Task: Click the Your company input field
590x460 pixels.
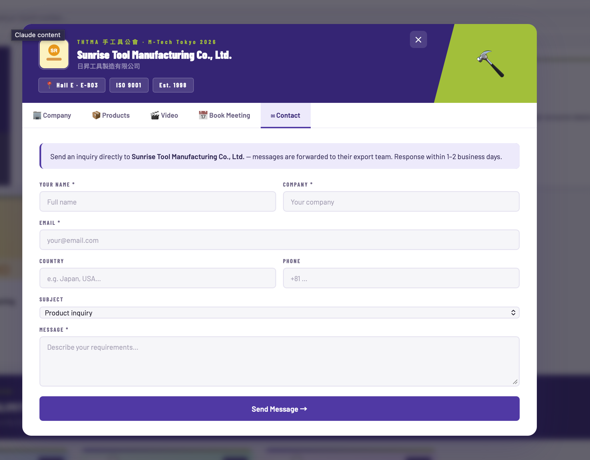Action: tap(401, 202)
